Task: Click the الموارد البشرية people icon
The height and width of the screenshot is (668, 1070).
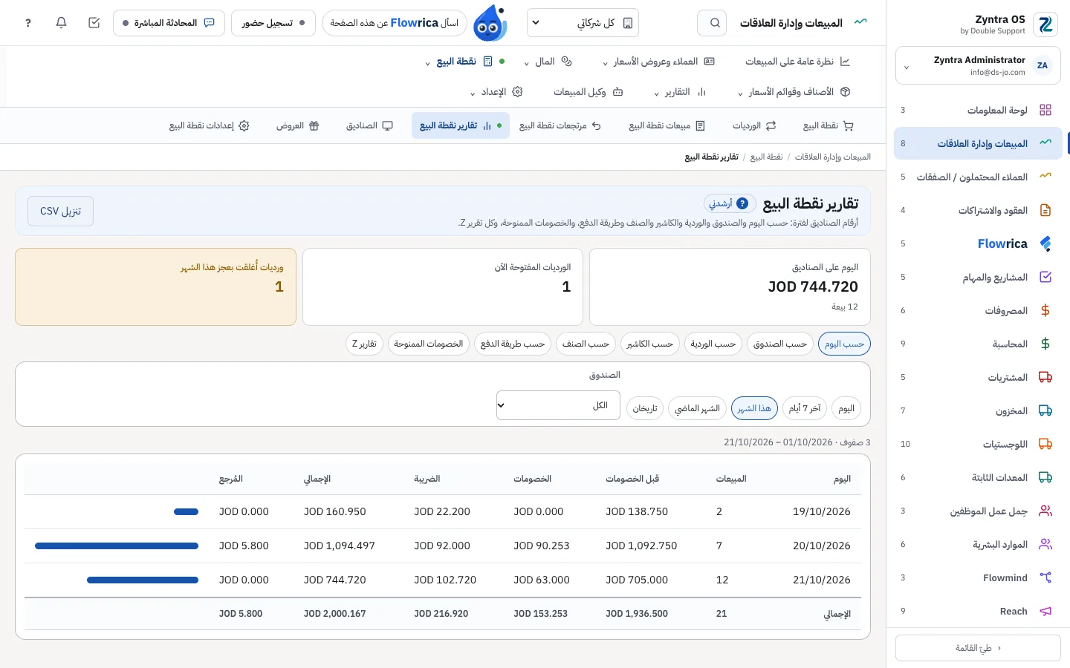Action: pos(1045,544)
